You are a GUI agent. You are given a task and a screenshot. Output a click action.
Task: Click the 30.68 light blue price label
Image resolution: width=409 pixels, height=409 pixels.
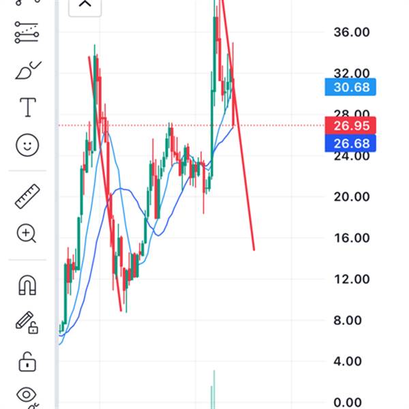350,87
